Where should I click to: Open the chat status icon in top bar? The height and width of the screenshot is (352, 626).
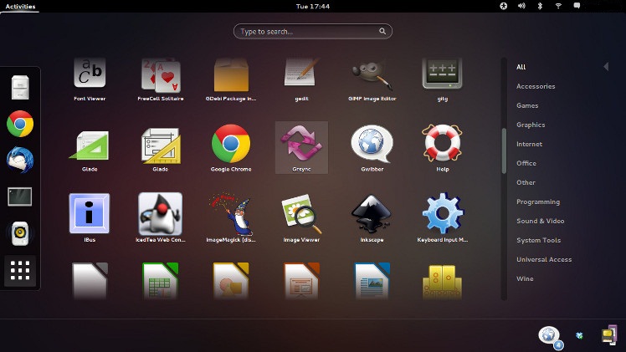tap(577, 6)
